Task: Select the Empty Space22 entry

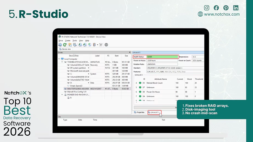Action: [76, 86]
